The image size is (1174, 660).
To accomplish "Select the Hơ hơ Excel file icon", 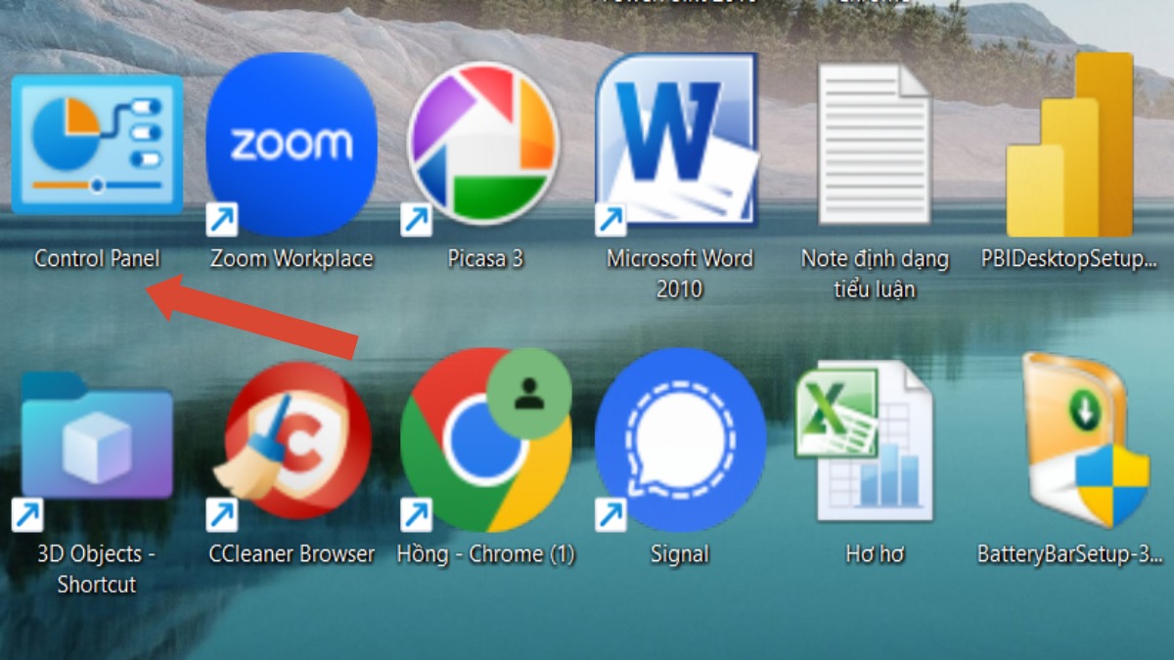I will pyautogui.click(x=864, y=441).
